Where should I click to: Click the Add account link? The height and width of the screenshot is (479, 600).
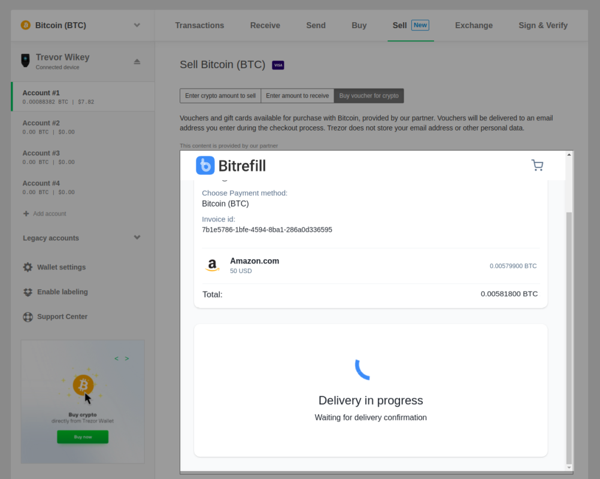[49, 214]
